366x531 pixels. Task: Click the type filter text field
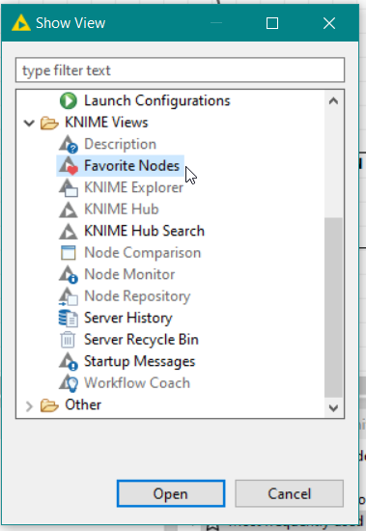coord(180,70)
